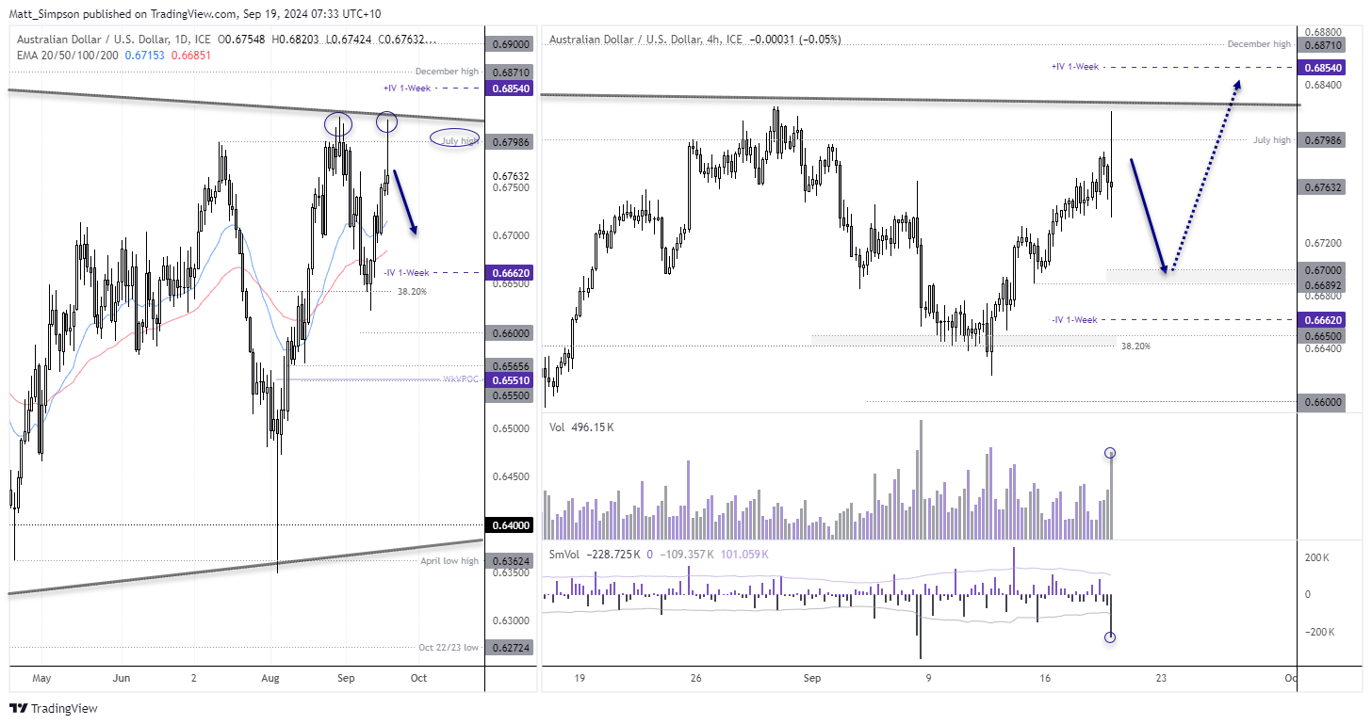Click the 0.66000 label on 4h chart
Viewport: 1372px width, 725px height.
point(1323,402)
